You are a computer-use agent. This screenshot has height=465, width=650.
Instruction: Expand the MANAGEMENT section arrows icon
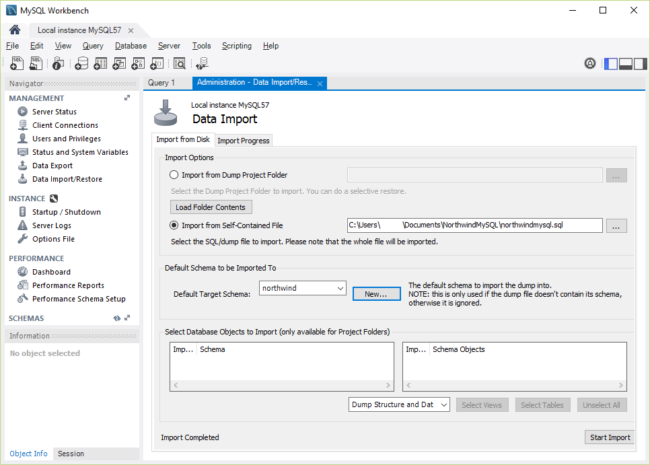[x=127, y=98]
